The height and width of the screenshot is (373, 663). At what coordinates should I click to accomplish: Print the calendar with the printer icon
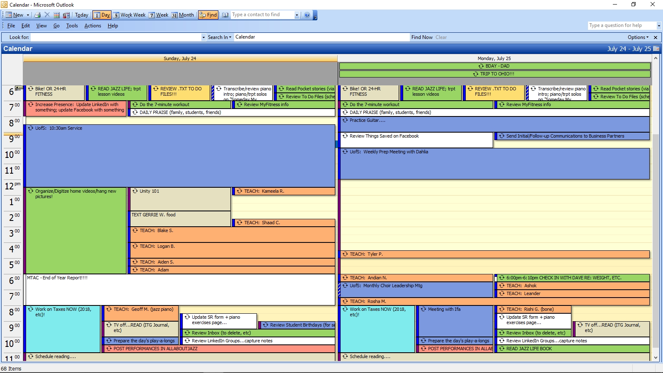pyautogui.click(x=38, y=15)
